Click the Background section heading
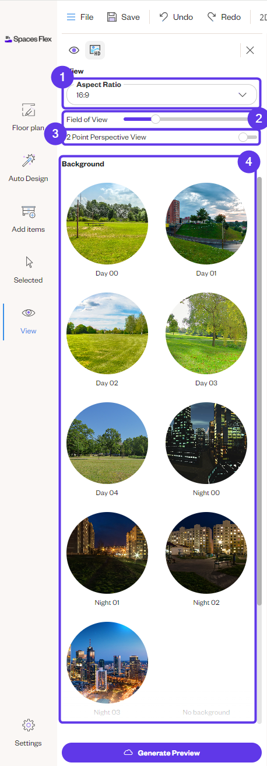The image size is (267, 766). [83, 164]
